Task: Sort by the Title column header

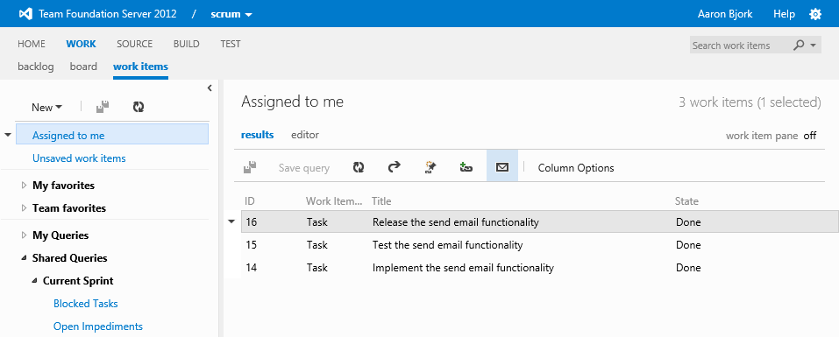Action: click(x=381, y=201)
